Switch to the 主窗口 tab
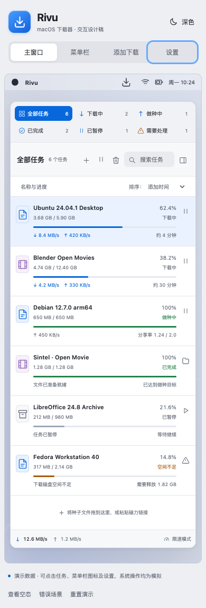 (x=34, y=52)
